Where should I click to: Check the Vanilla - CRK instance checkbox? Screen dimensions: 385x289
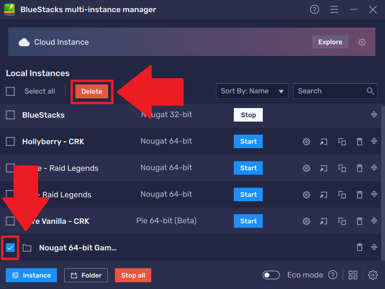pyautogui.click(x=10, y=221)
